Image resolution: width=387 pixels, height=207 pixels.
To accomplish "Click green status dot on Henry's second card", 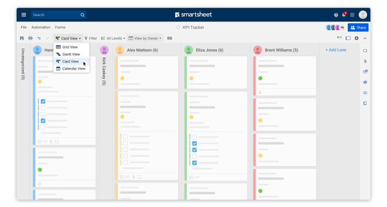I will [40, 169].
